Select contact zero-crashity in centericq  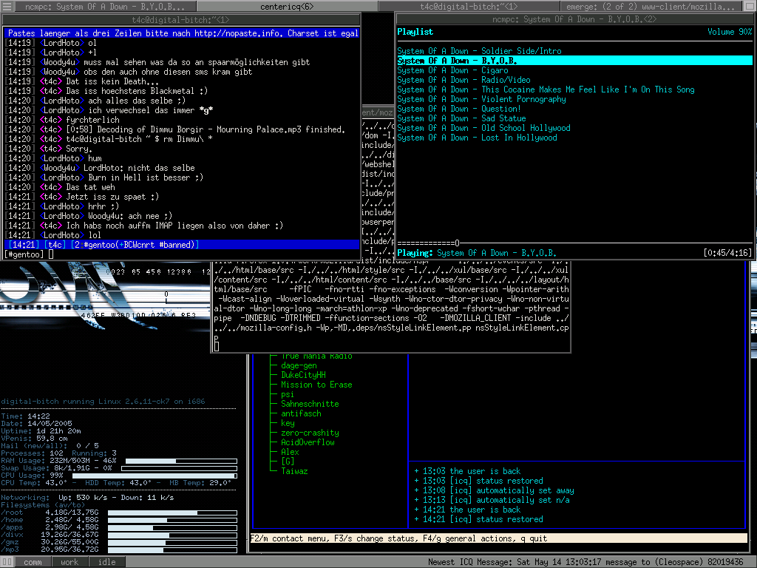pyautogui.click(x=310, y=433)
